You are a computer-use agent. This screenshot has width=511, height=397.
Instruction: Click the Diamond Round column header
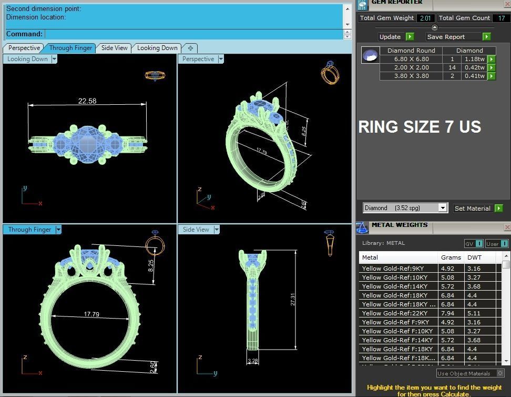411,51
